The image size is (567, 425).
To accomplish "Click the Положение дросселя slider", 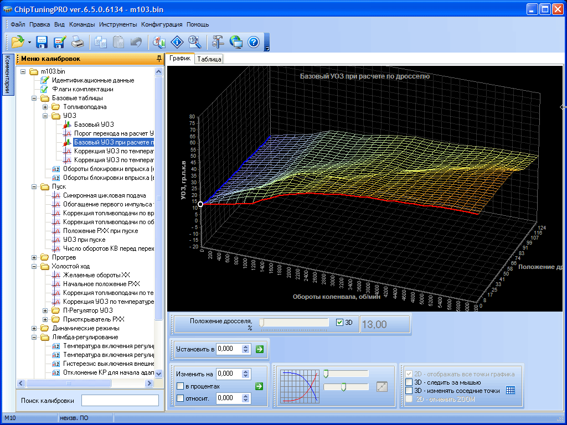I will [293, 322].
